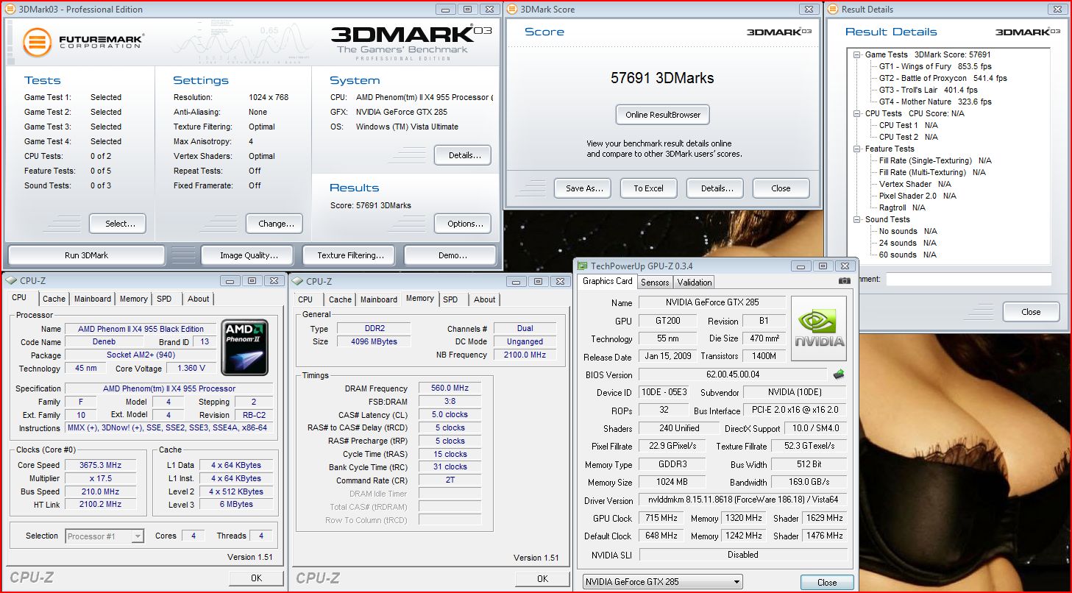Click the DRAM Frequency 560.0 MHz value
1072x593 pixels.
point(450,388)
